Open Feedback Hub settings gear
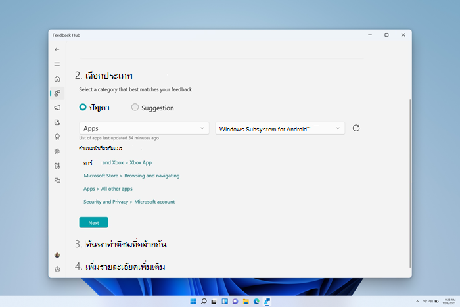Image resolution: width=460 pixels, height=307 pixels. point(57,269)
